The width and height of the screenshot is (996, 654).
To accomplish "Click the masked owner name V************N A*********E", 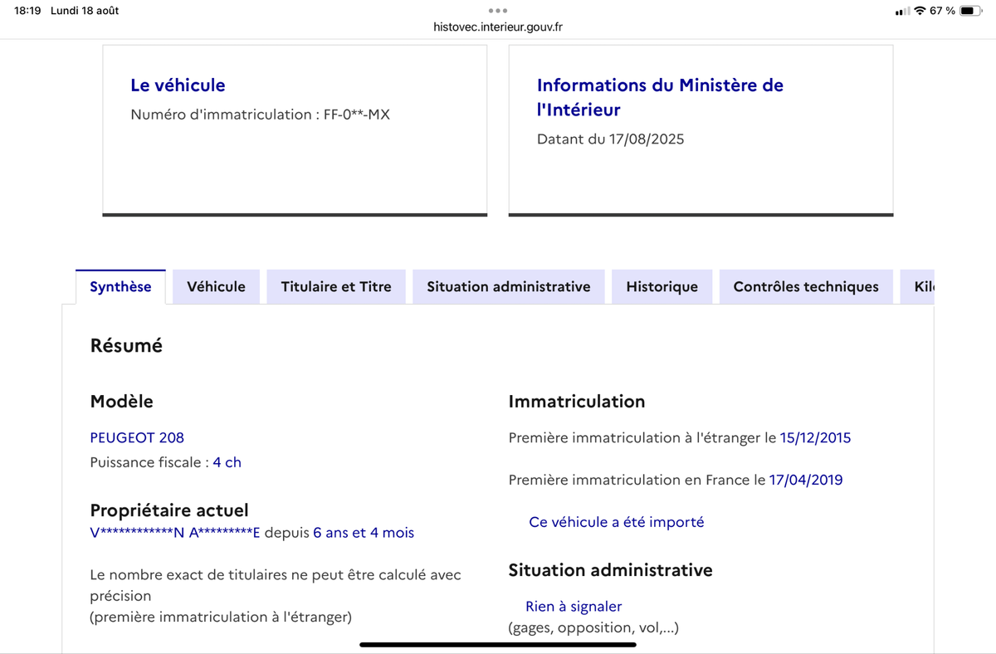I will tap(175, 533).
